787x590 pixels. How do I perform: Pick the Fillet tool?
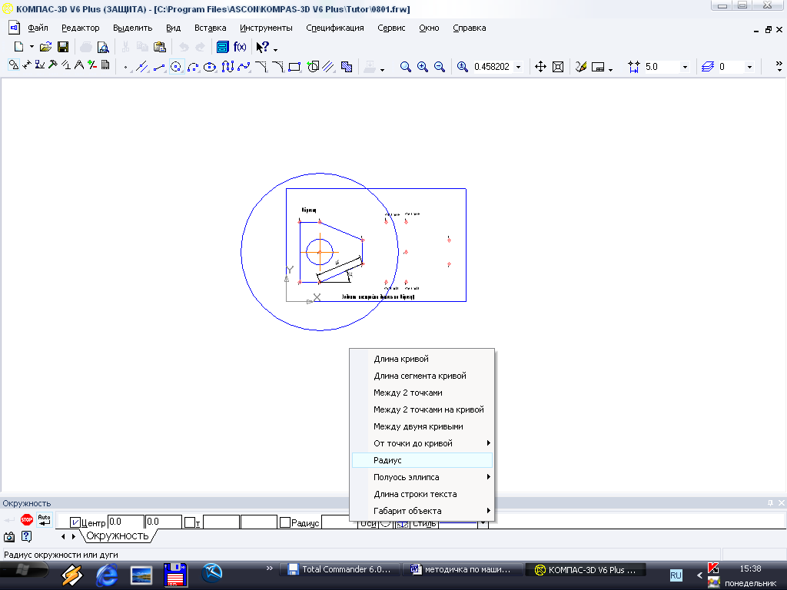tap(277, 67)
